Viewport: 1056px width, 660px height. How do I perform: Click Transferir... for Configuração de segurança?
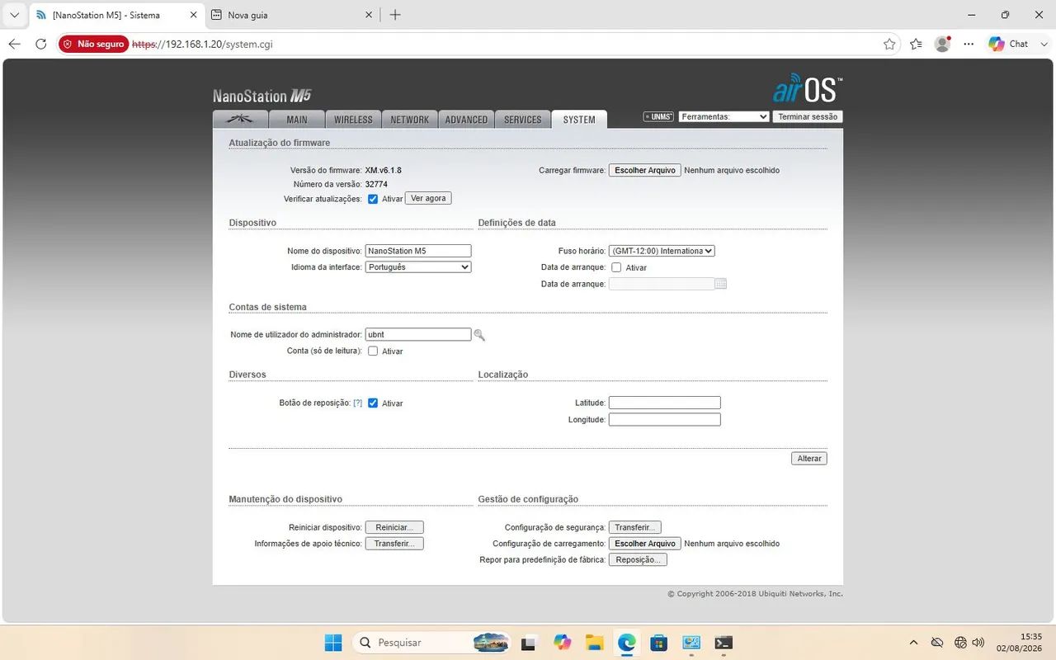[635, 527]
